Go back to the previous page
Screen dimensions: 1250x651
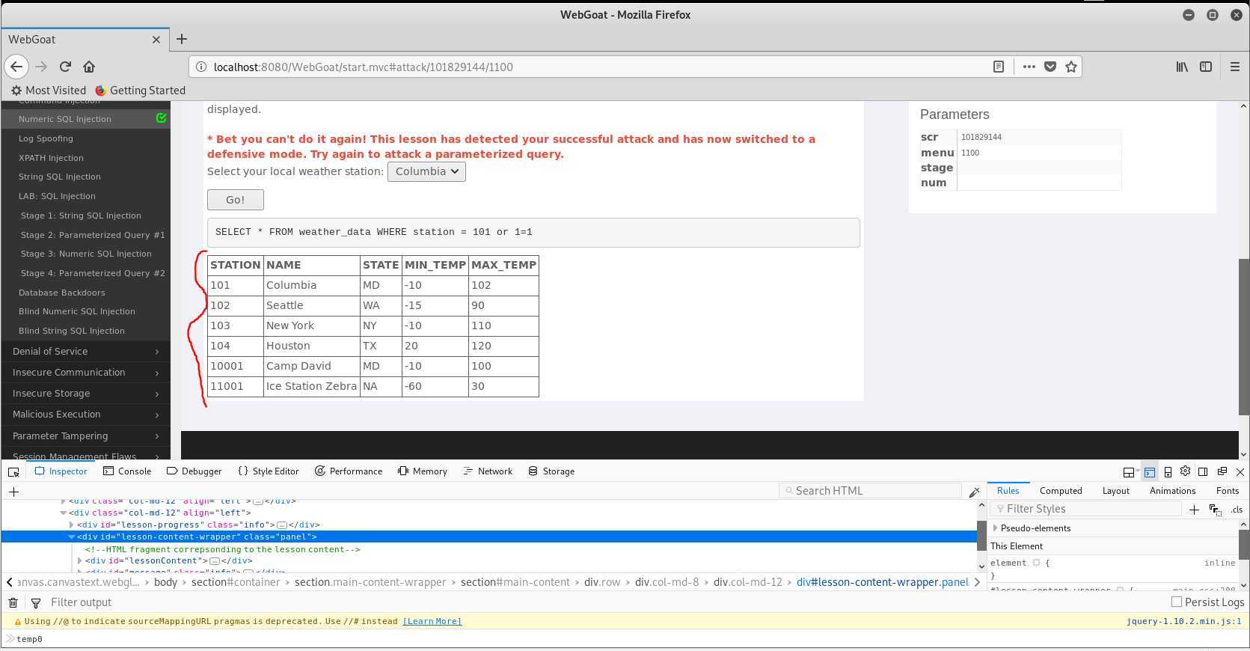[x=16, y=67]
